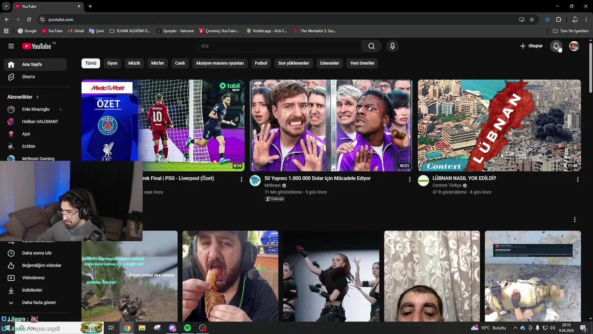Viewport: 593px width, 334px height.
Task: Open the Chrome apps grid shortcut
Action: 6,31
